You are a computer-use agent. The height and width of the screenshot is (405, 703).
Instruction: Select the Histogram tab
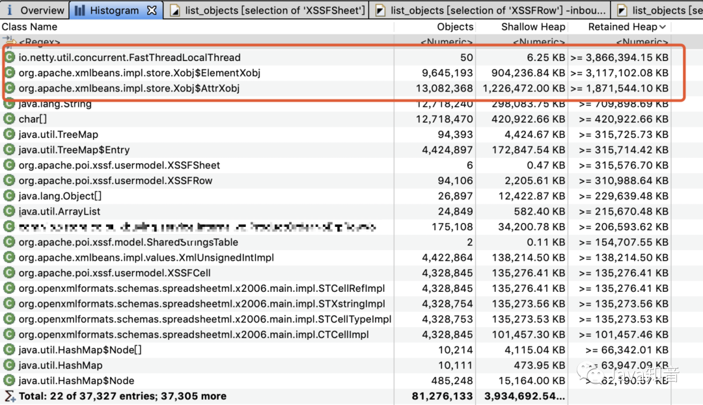(115, 10)
